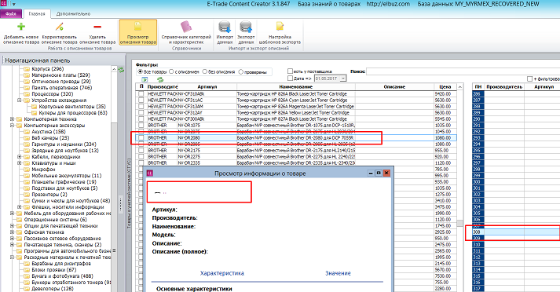Image resolution: width=560 pixels, height=292 pixels.
Task: Sort by the 'Наименование' column header
Action: (x=296, y=87)
